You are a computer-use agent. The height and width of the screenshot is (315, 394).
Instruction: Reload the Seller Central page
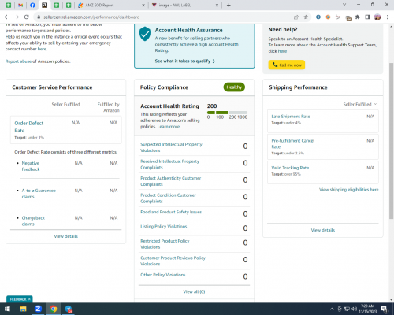click(26, 17)
